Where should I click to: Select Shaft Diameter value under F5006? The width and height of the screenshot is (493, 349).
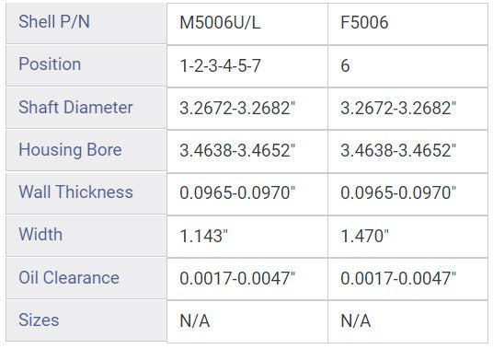click(407, 109)
